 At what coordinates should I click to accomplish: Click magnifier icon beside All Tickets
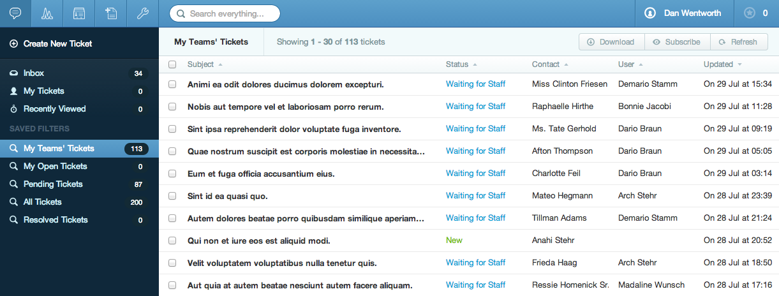click(13, 202)
